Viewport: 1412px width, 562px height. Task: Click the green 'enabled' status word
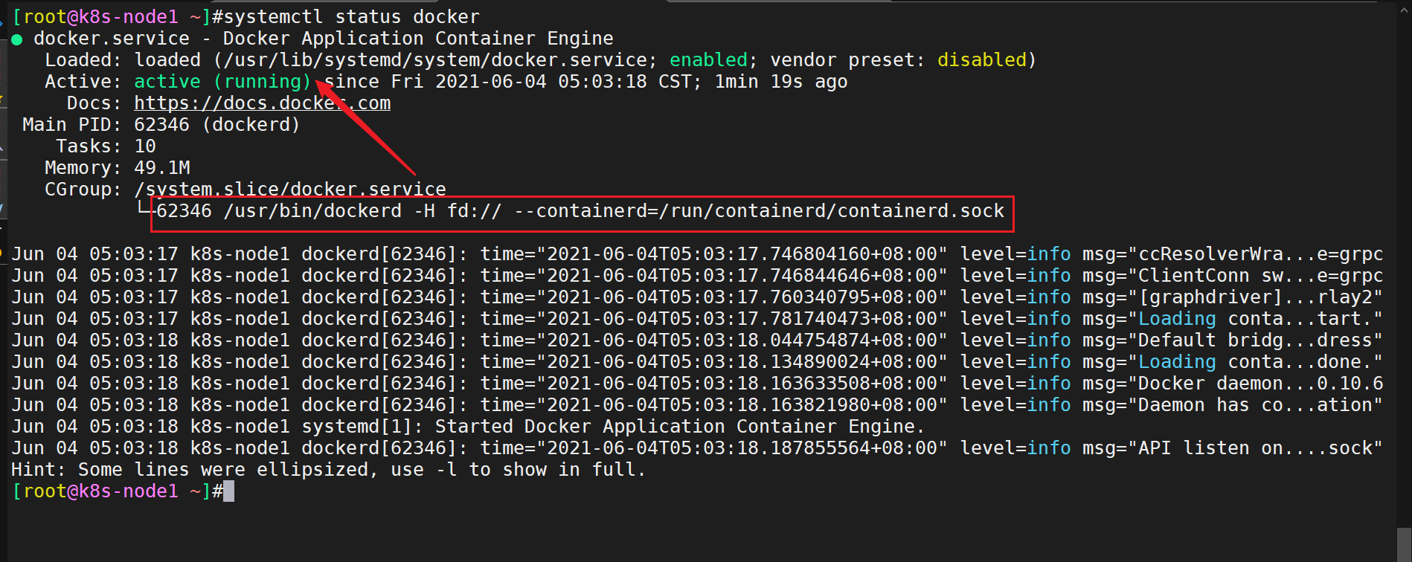(x=708, y=59)
